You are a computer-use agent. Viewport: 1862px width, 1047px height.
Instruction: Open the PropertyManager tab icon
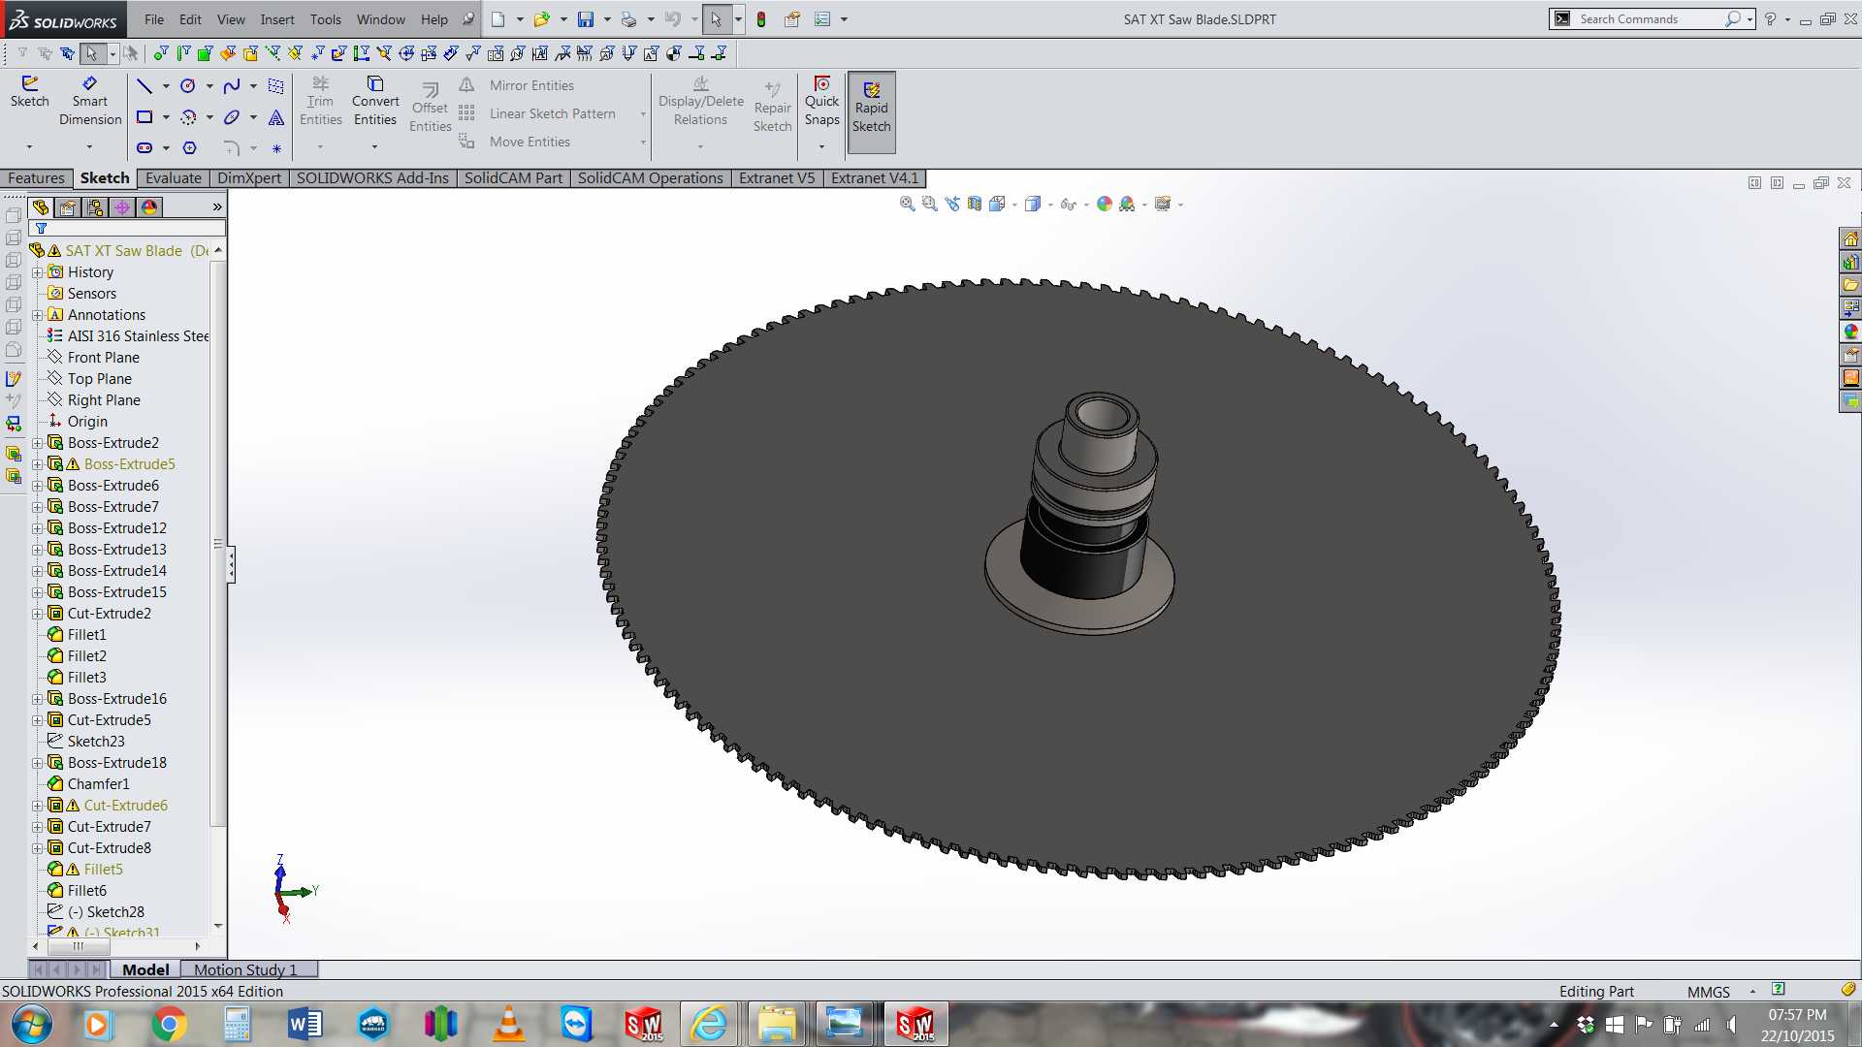[x=68, y=207]
